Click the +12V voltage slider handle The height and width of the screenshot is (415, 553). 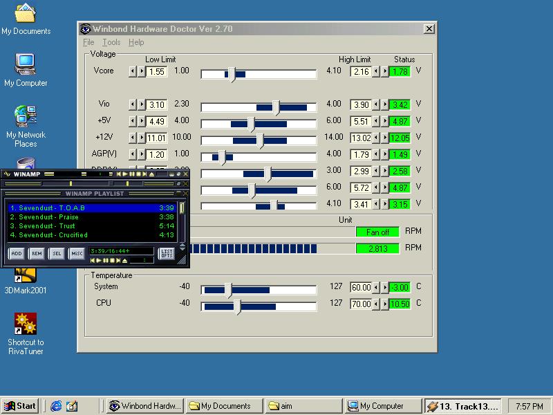tap(260, 141)
